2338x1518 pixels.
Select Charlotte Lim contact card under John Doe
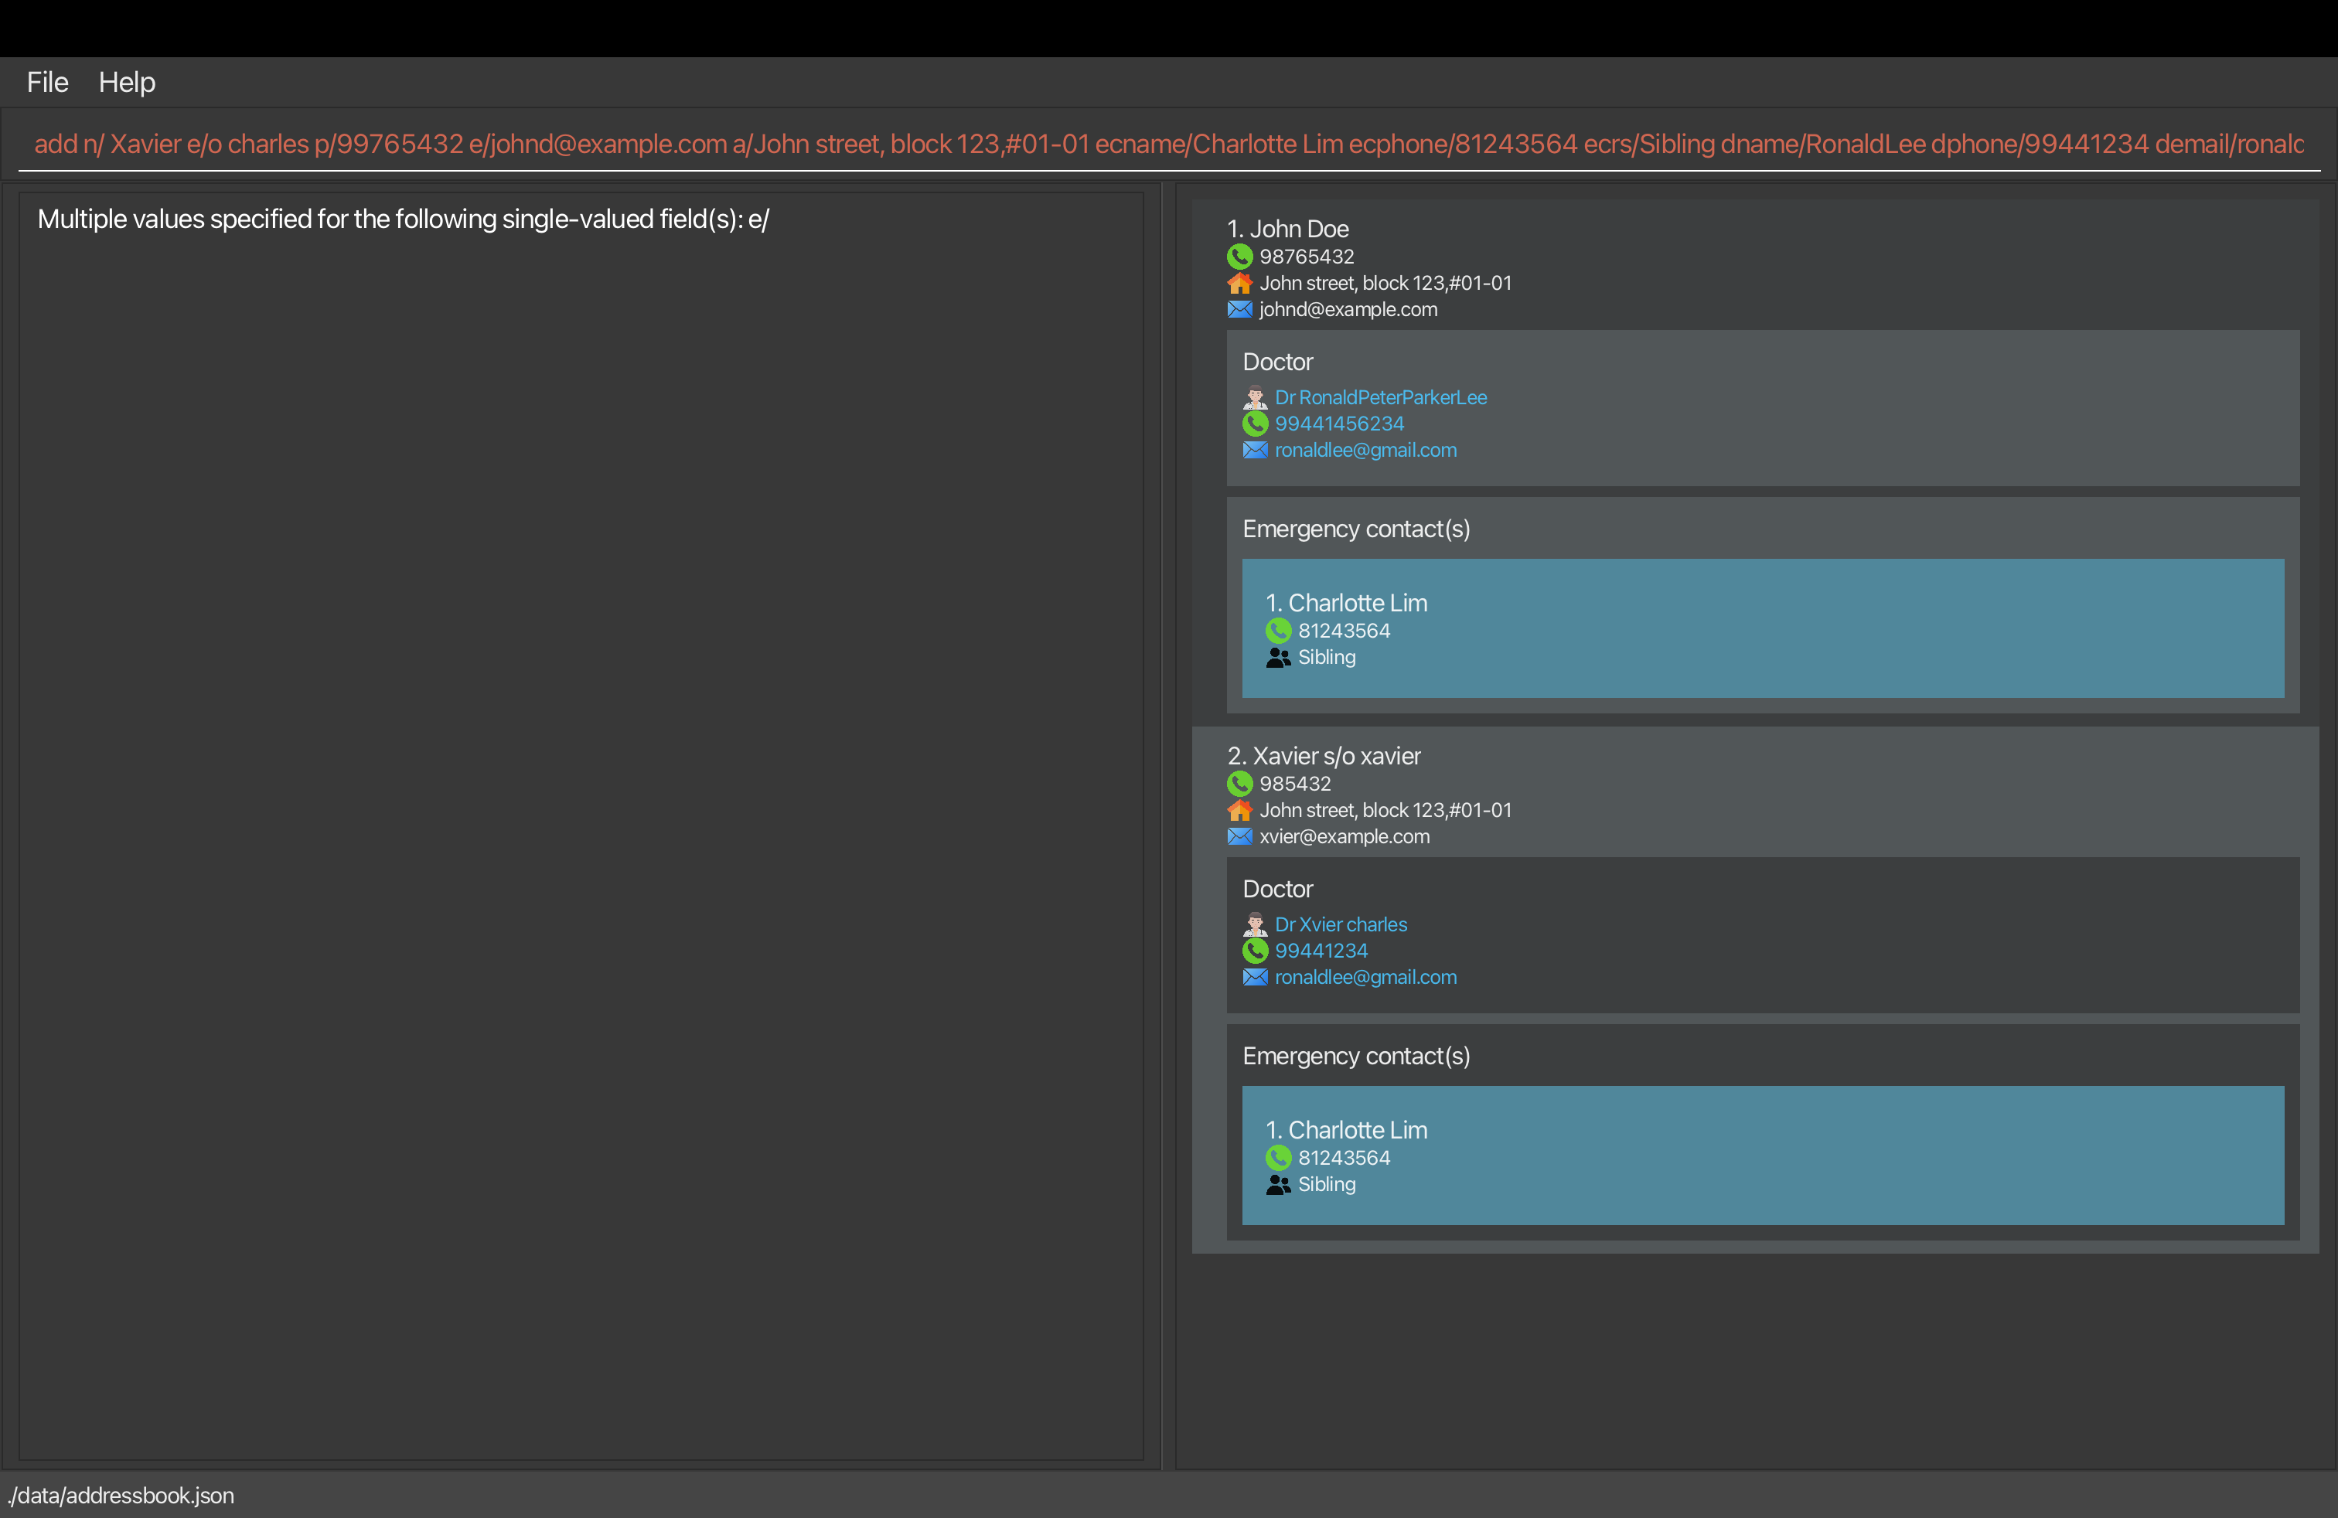click(1761, 628)
